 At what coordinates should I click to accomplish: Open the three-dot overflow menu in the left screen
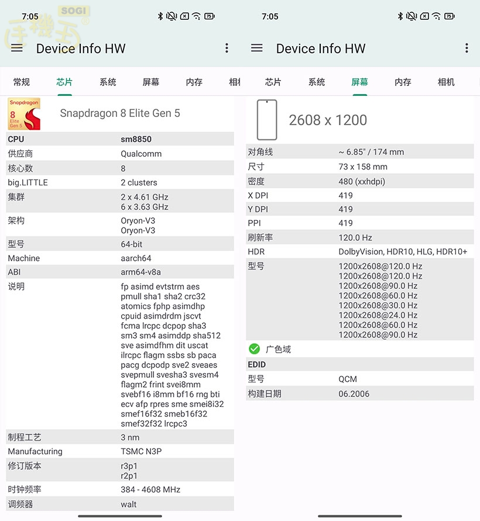pos(227,48)
